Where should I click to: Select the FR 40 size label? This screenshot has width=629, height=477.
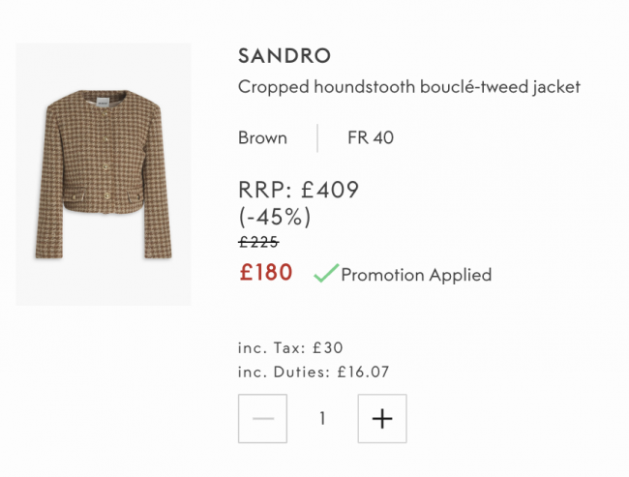coord(371,137)
